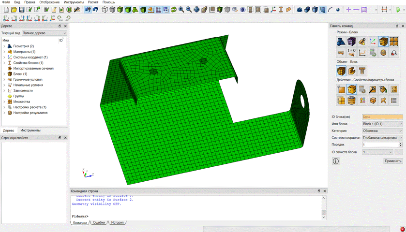This screenshot has height=232, width=406.
Task: Select the Geometry mode icon in command panel
Action: [341, 42]
